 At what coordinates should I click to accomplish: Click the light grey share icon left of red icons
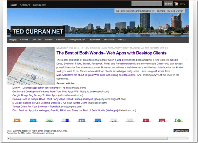coord(130,121)
